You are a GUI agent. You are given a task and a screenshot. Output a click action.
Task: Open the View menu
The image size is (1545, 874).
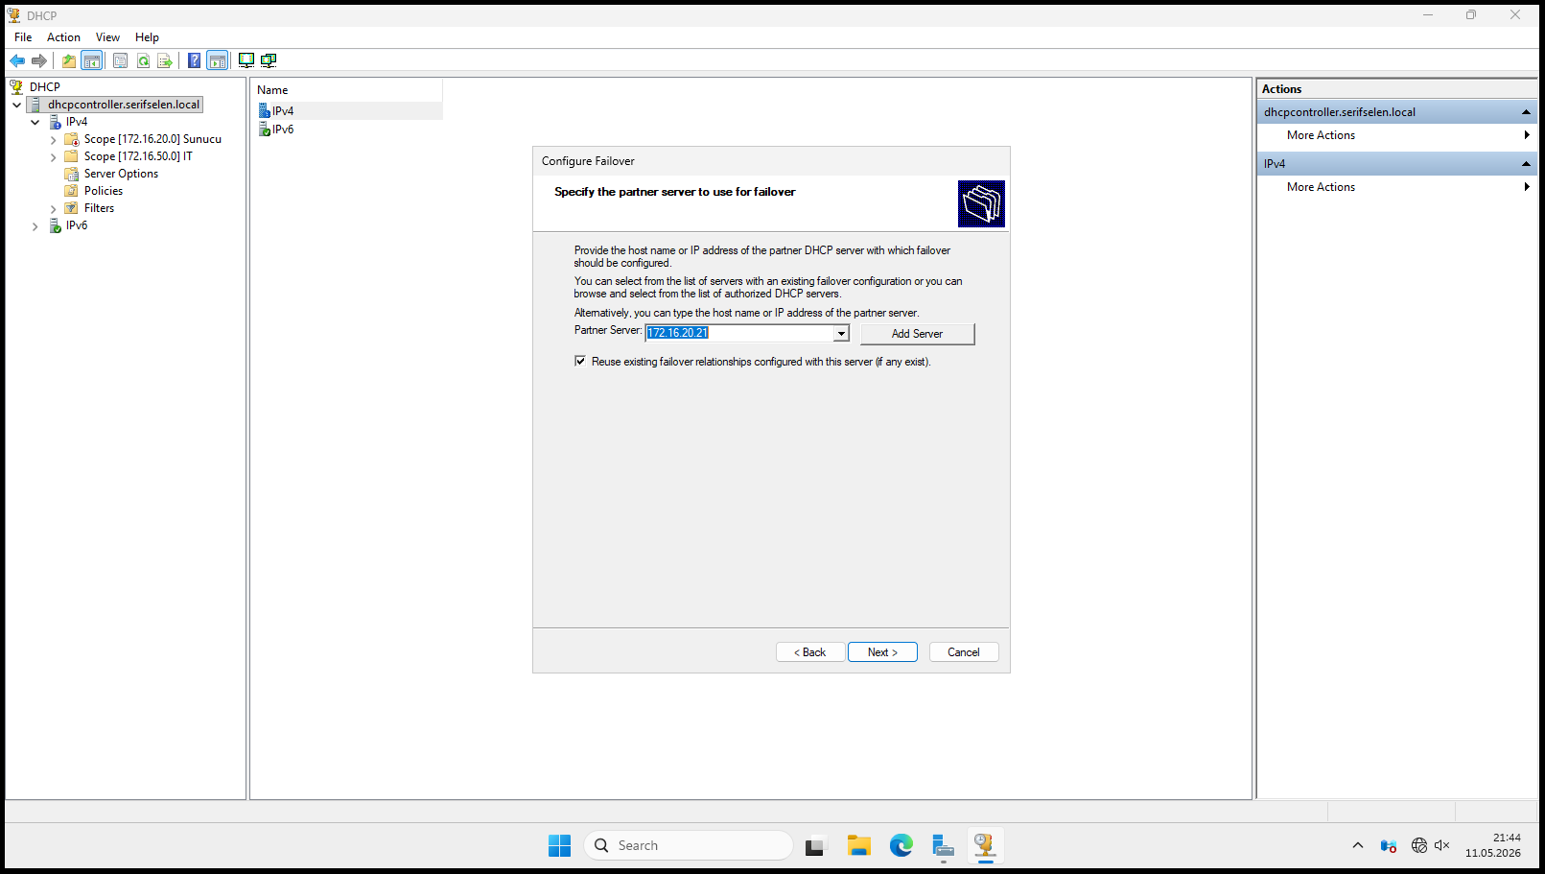click(x=107, y=37)
